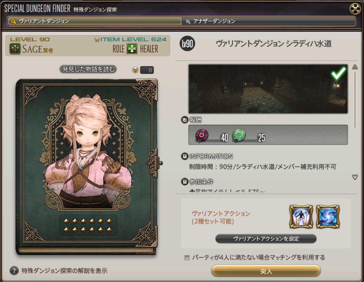Click the green tomestone reward icon
Screen dimensions: 364x282
(239, 136)
